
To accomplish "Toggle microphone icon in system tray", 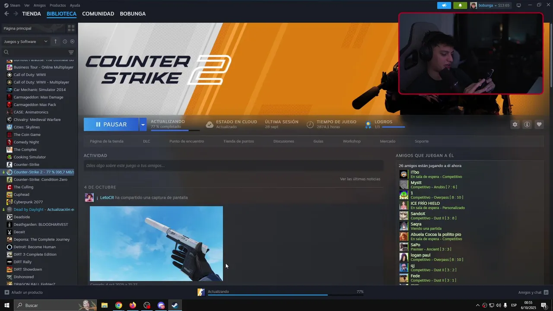I will pos(505,305).
